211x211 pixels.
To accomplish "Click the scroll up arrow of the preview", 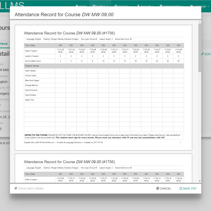I will [x=200, y=22].
